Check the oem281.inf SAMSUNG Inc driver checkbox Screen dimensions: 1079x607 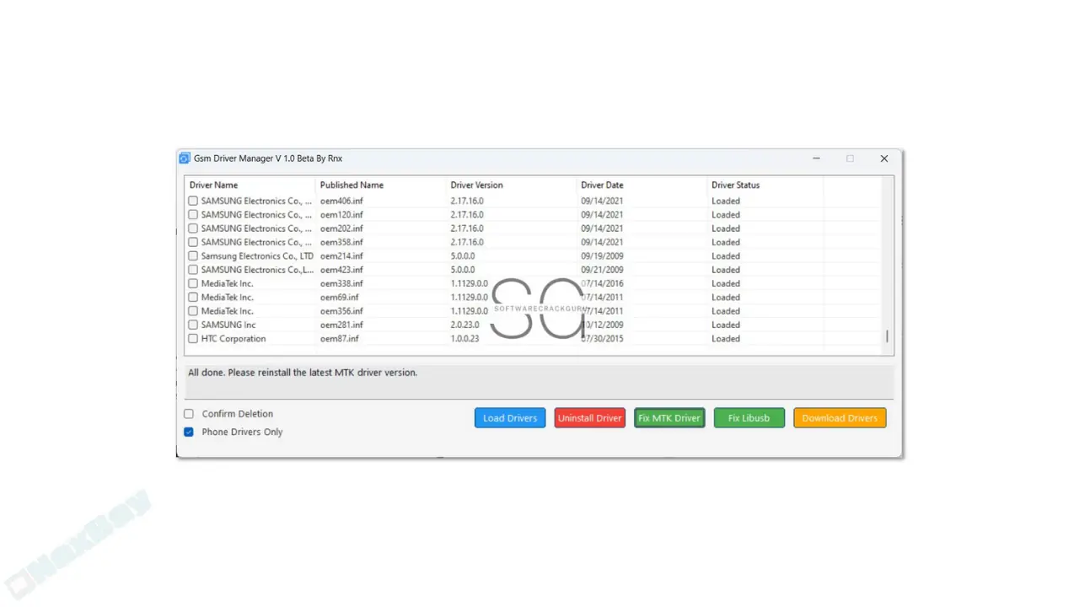pos(192,325)
